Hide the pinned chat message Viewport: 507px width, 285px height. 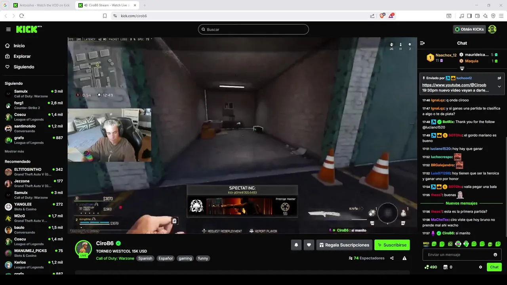[x=499, y=78]
